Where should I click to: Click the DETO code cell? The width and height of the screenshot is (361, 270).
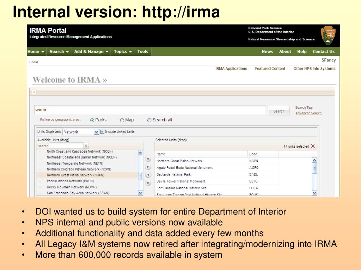pos(253,181)
